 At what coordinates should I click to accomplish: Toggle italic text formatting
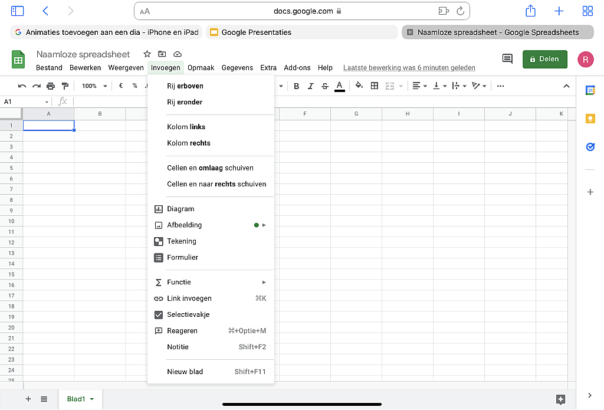click(310, 86)
